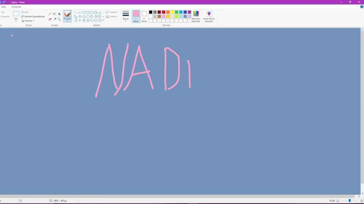Pick the green color swatch
The width and height of the screenshot is (364, 204).
pos(177,12)
